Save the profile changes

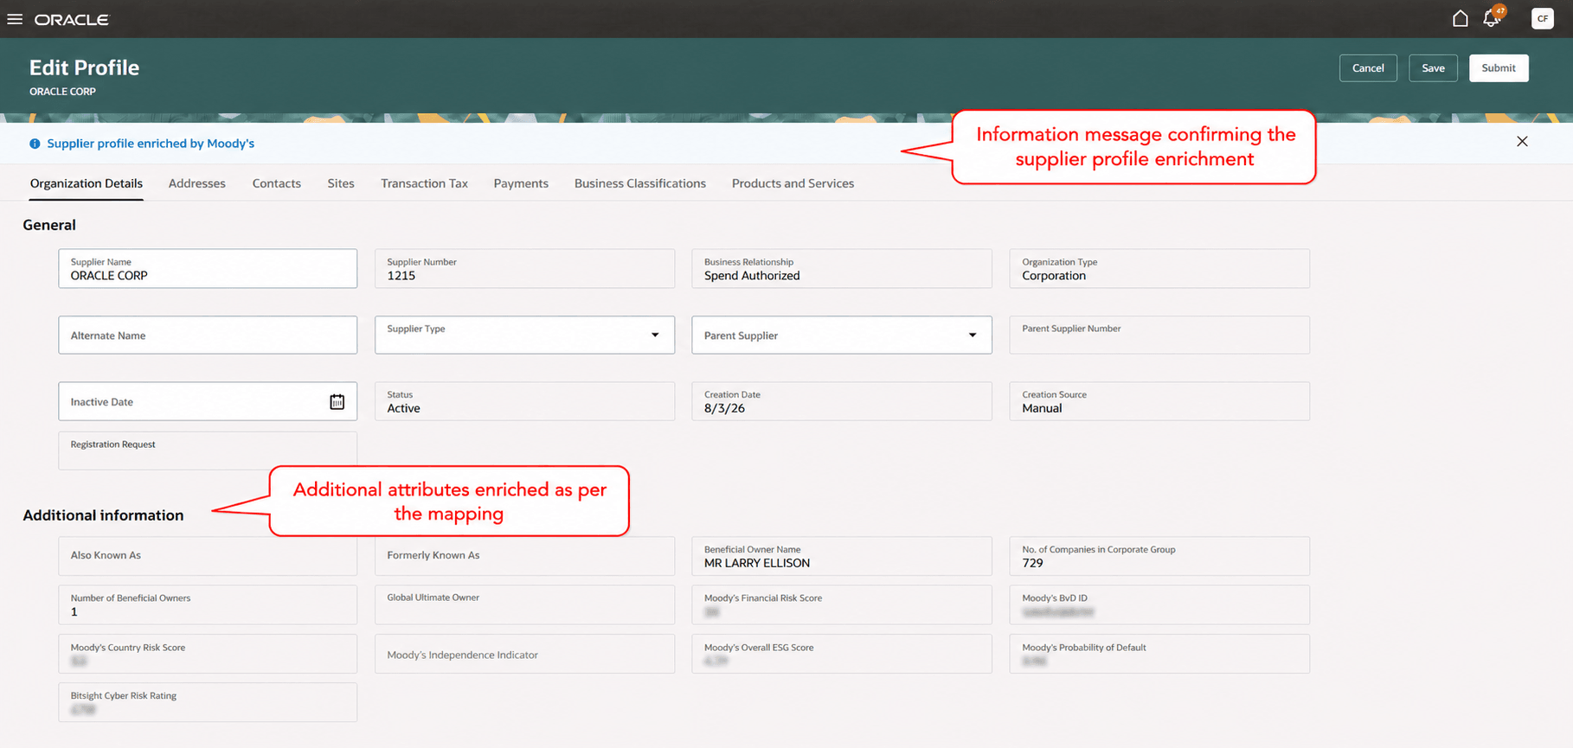(1433, 68)
